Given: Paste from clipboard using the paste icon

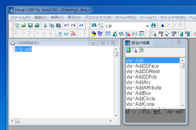Looking at the screenshot, I should coord(58,25).
